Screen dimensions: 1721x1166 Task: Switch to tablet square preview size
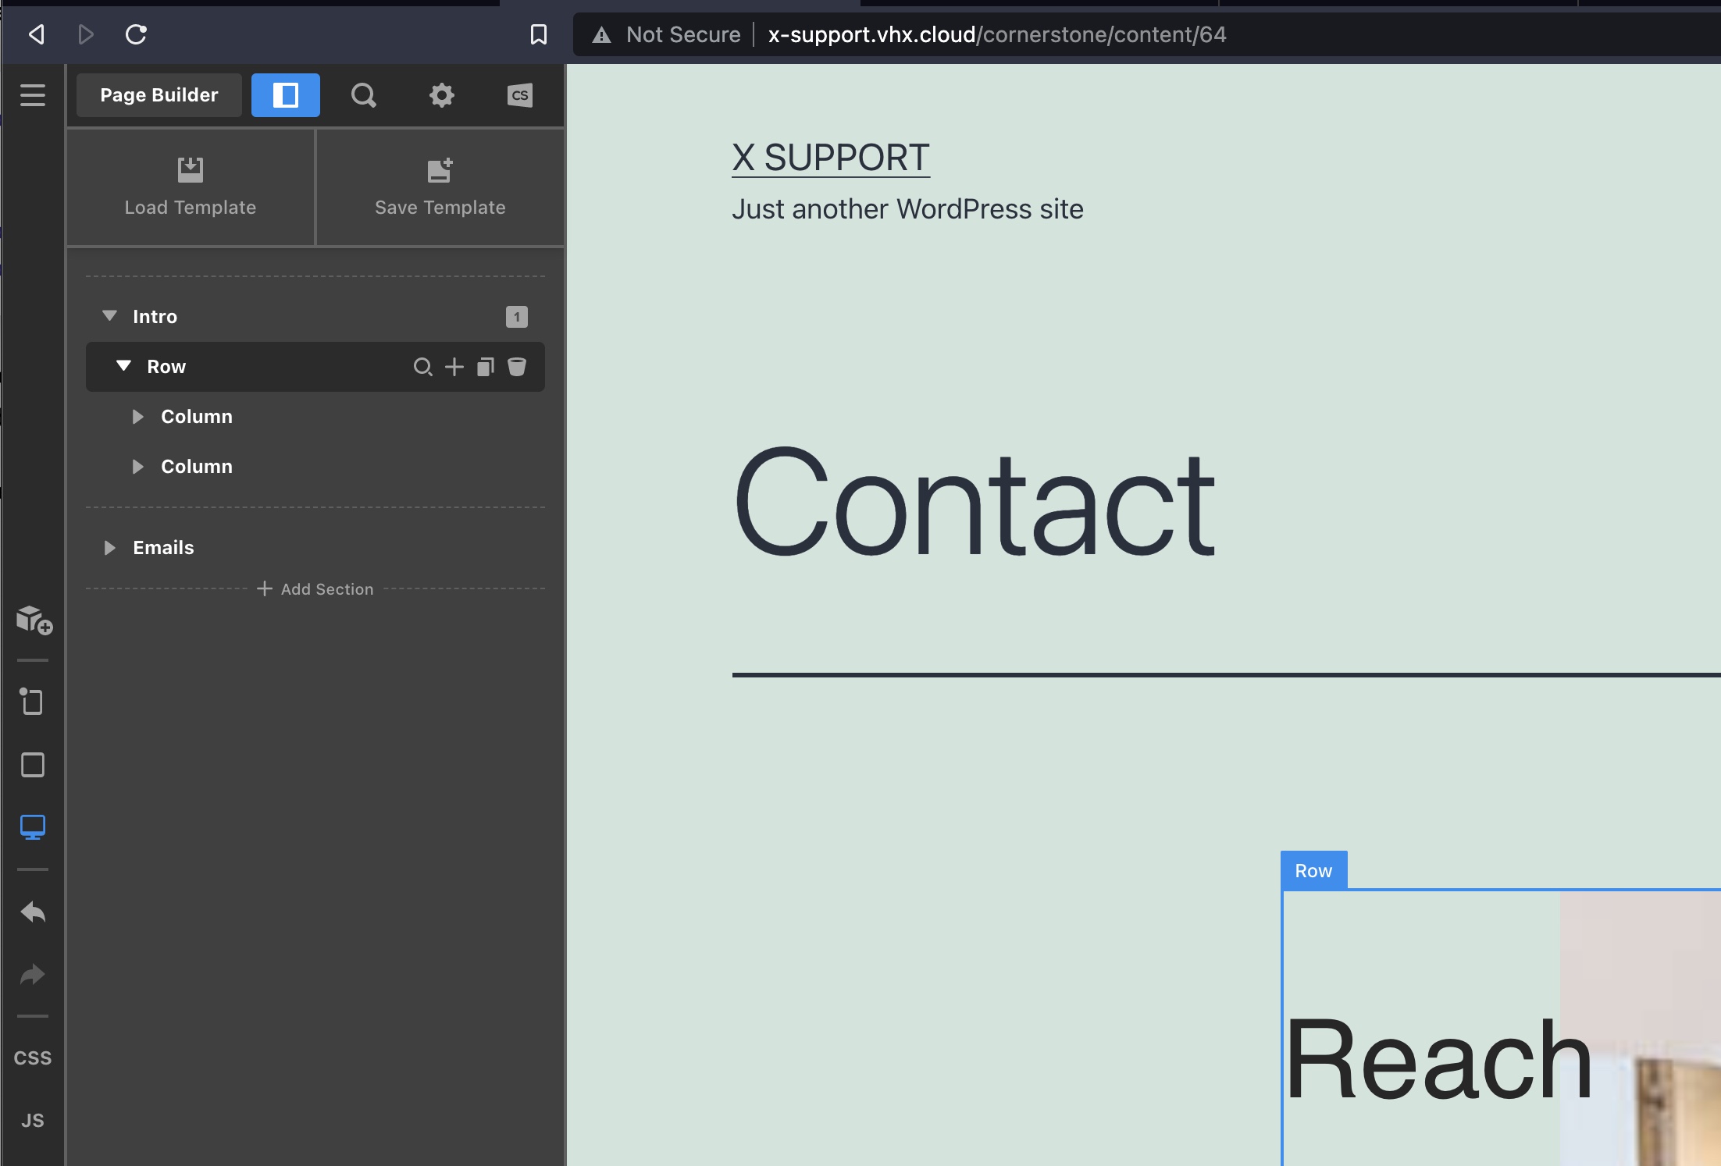click(x=33, y=765)
